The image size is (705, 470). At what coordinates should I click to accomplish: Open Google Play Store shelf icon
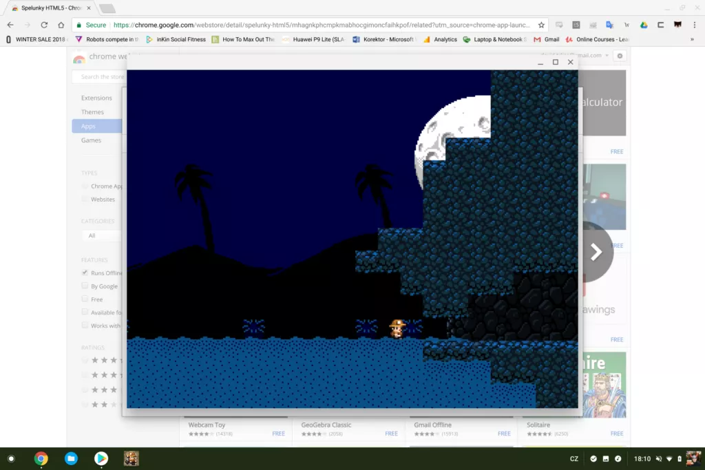(101, 458)
